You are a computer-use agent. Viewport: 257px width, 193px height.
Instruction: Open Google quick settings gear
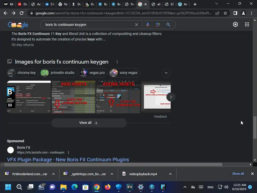pos(235,24)
